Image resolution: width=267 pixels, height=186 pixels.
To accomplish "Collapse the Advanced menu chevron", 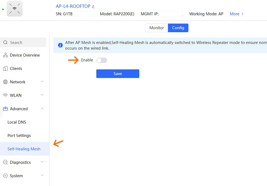I will 42,108.
